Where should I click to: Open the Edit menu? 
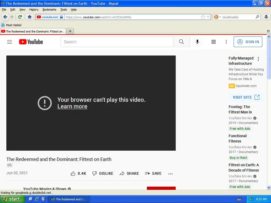(13, 10)
